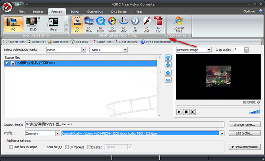Open the Reaspect image dropdown
This screenshot has width=265, height=161.
click(209, 50)
